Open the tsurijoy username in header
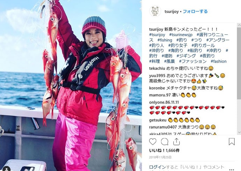 tap(171, 11)
